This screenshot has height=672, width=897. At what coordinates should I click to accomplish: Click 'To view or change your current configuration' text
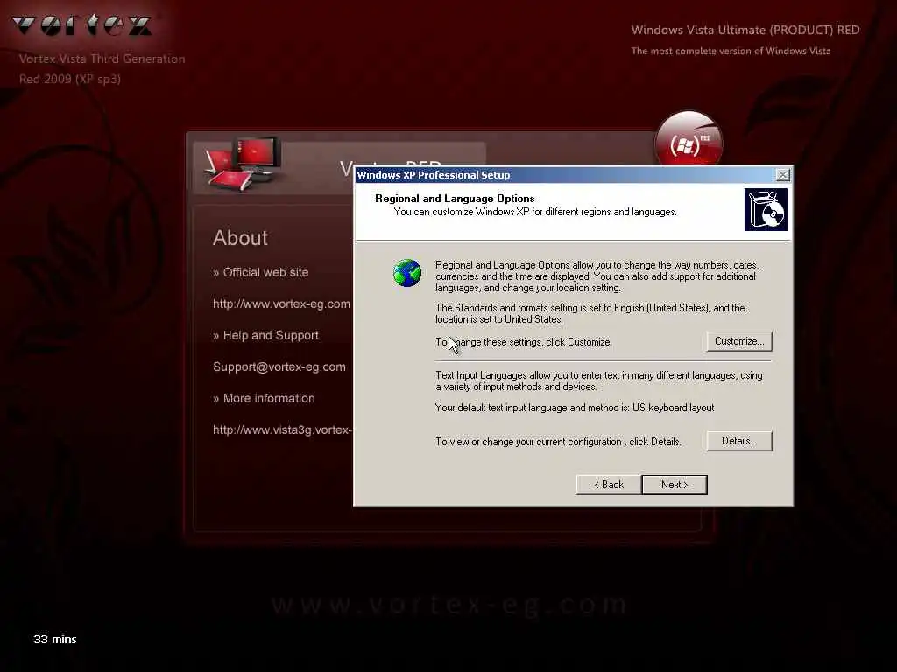tap(558, 442)
